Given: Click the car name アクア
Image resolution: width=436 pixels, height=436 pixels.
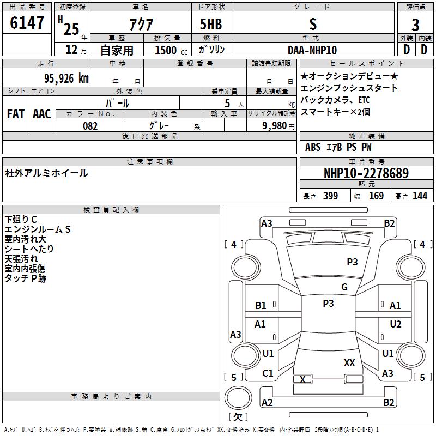Looking at the screenshot, I should (x=140, y=25).
